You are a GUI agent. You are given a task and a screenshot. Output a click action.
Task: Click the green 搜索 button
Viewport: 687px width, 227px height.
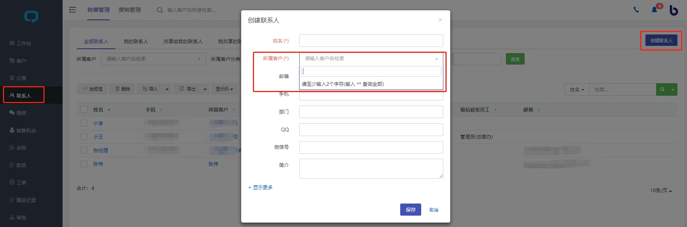(x=515, y=59)
